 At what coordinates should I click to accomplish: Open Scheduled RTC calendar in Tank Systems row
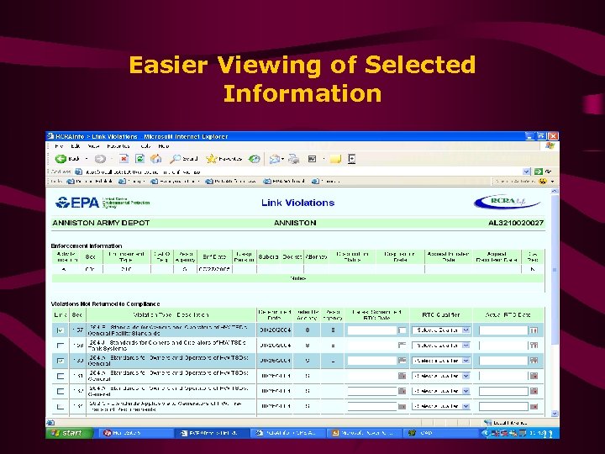click(x=402, y=346)
